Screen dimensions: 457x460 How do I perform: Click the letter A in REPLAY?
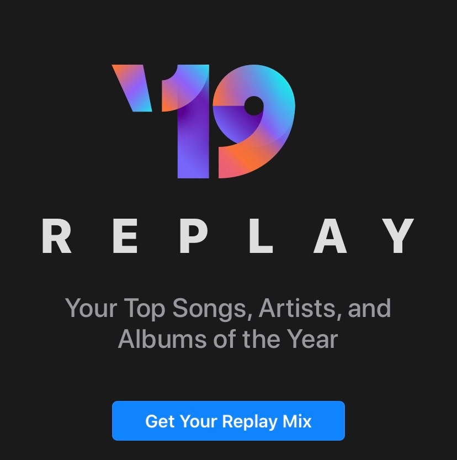330,236
